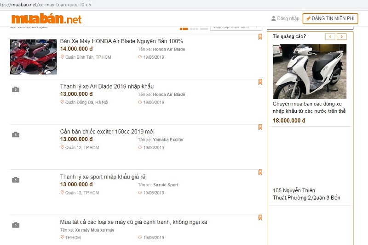368x245 pixels.
Task: Click the muaban.net logo
Action: tap(46, 19)
